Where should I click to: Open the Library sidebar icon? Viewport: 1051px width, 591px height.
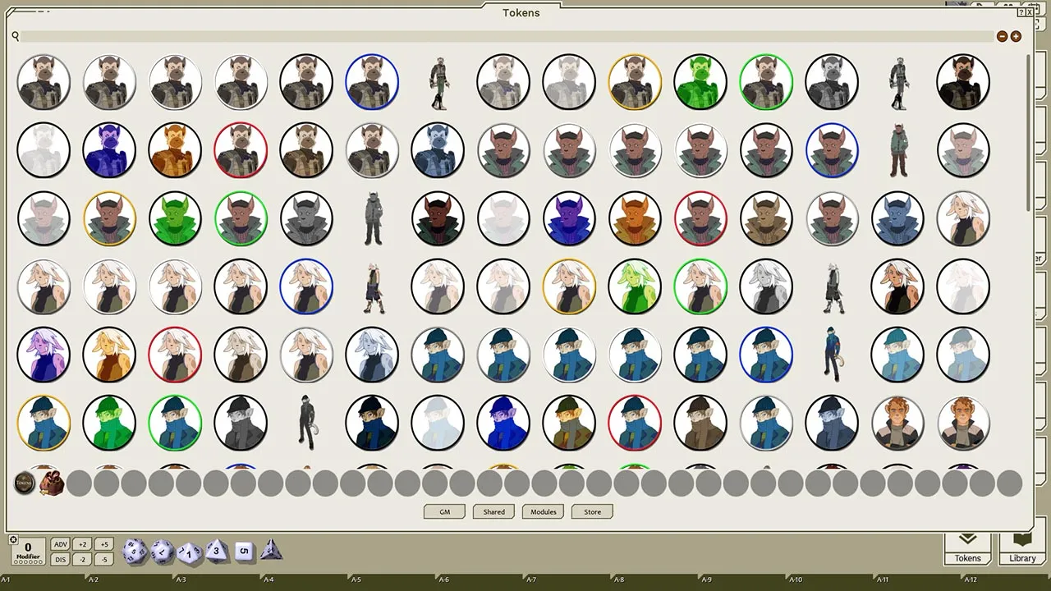click(1022, 547)
